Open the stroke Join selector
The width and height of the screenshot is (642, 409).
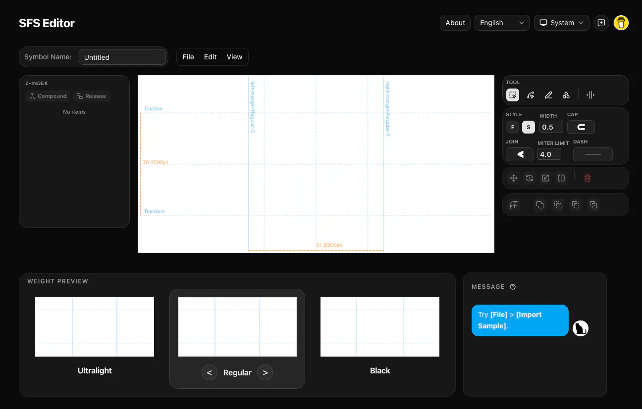click(520, 154)
